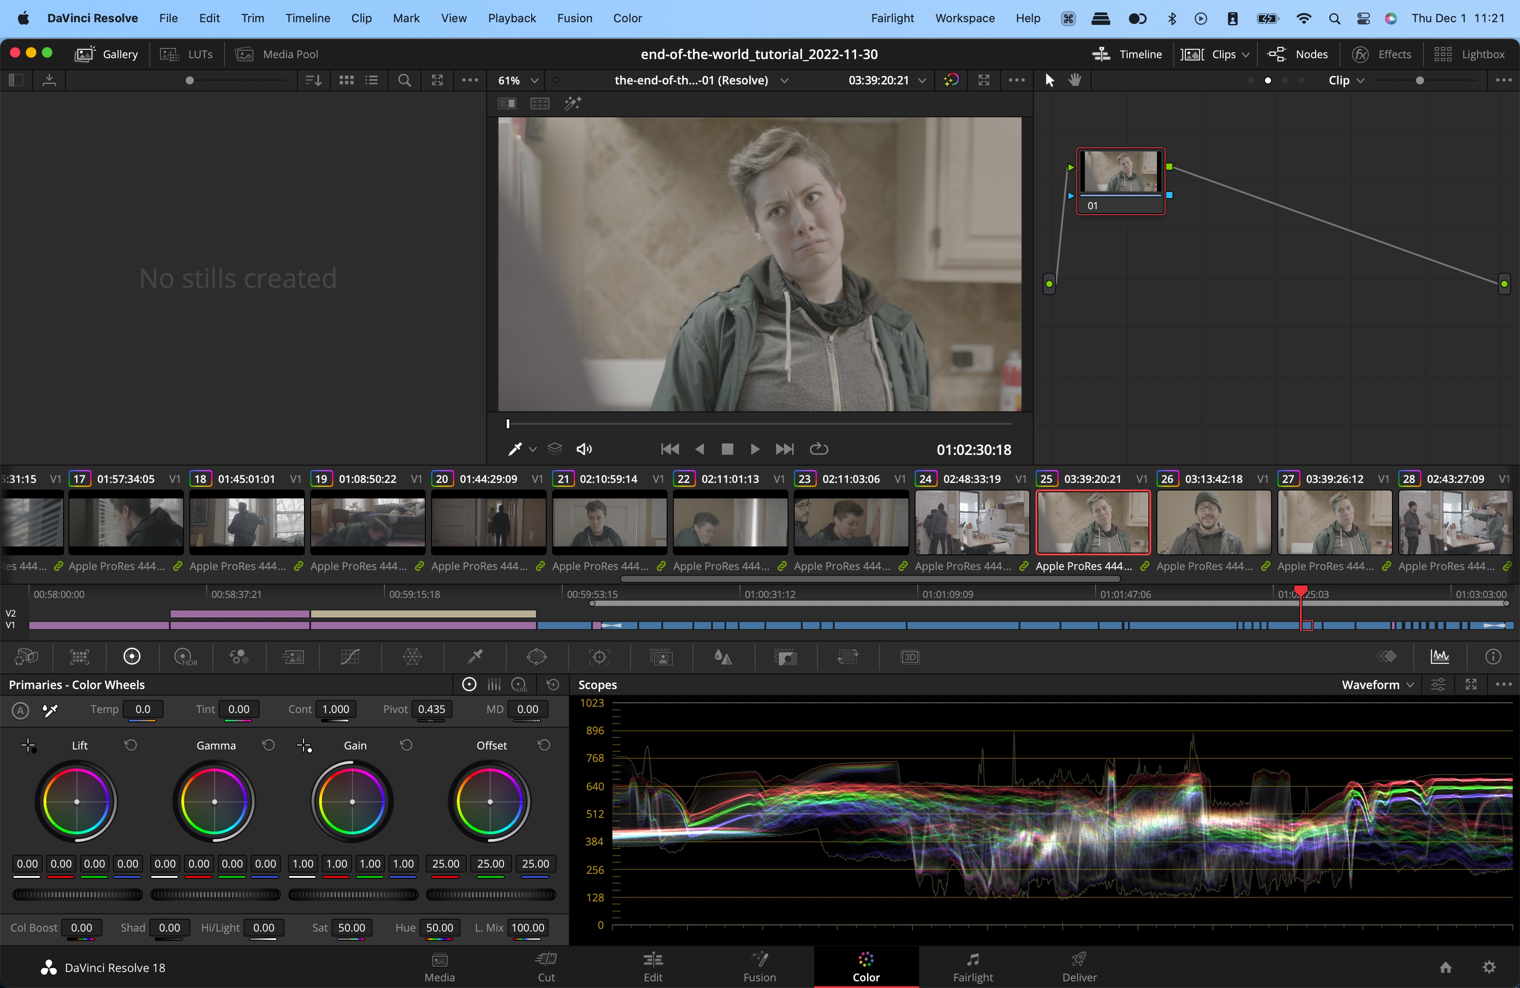This screenshot has height=988, width=1520.
Task: Open the Camera Raw palette
Action: [26, 657]
